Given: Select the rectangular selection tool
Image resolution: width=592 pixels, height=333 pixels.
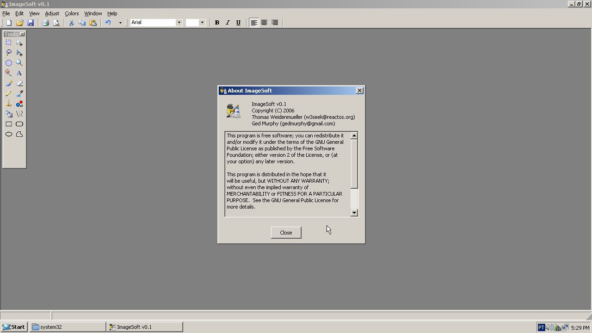Looking at the screenshot, I should click(9, 43).
